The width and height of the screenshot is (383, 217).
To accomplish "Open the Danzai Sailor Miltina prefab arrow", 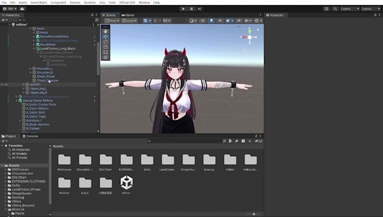I will point(95,101).
